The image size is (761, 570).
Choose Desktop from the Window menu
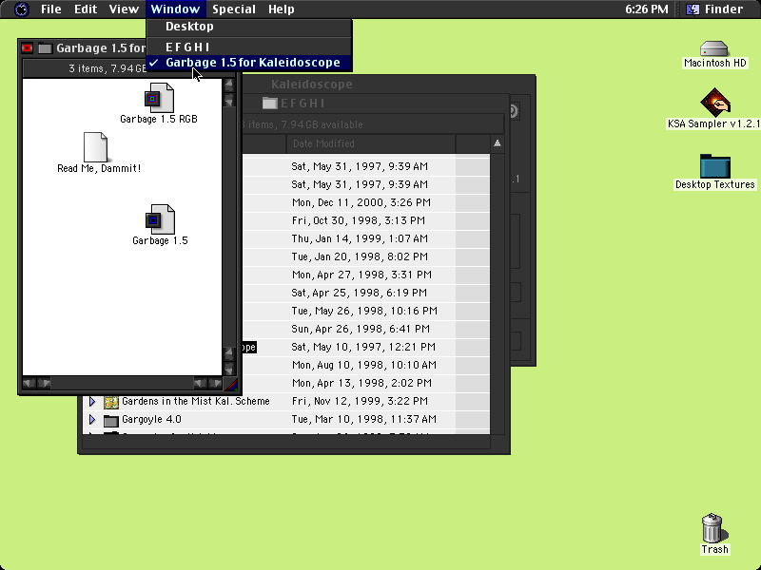pyautogui.click(x=249, y=27)
